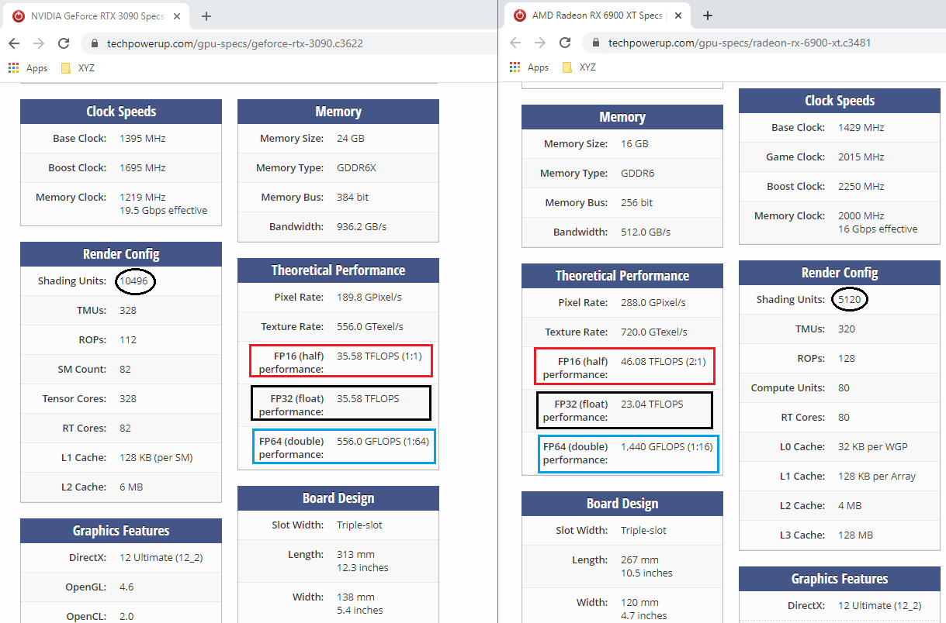The height and width of the screenshot is (623, 946).
Task: Click RTX 3090 FP64 value 556.0 GFLOPS
Action: tap(383, 441)
